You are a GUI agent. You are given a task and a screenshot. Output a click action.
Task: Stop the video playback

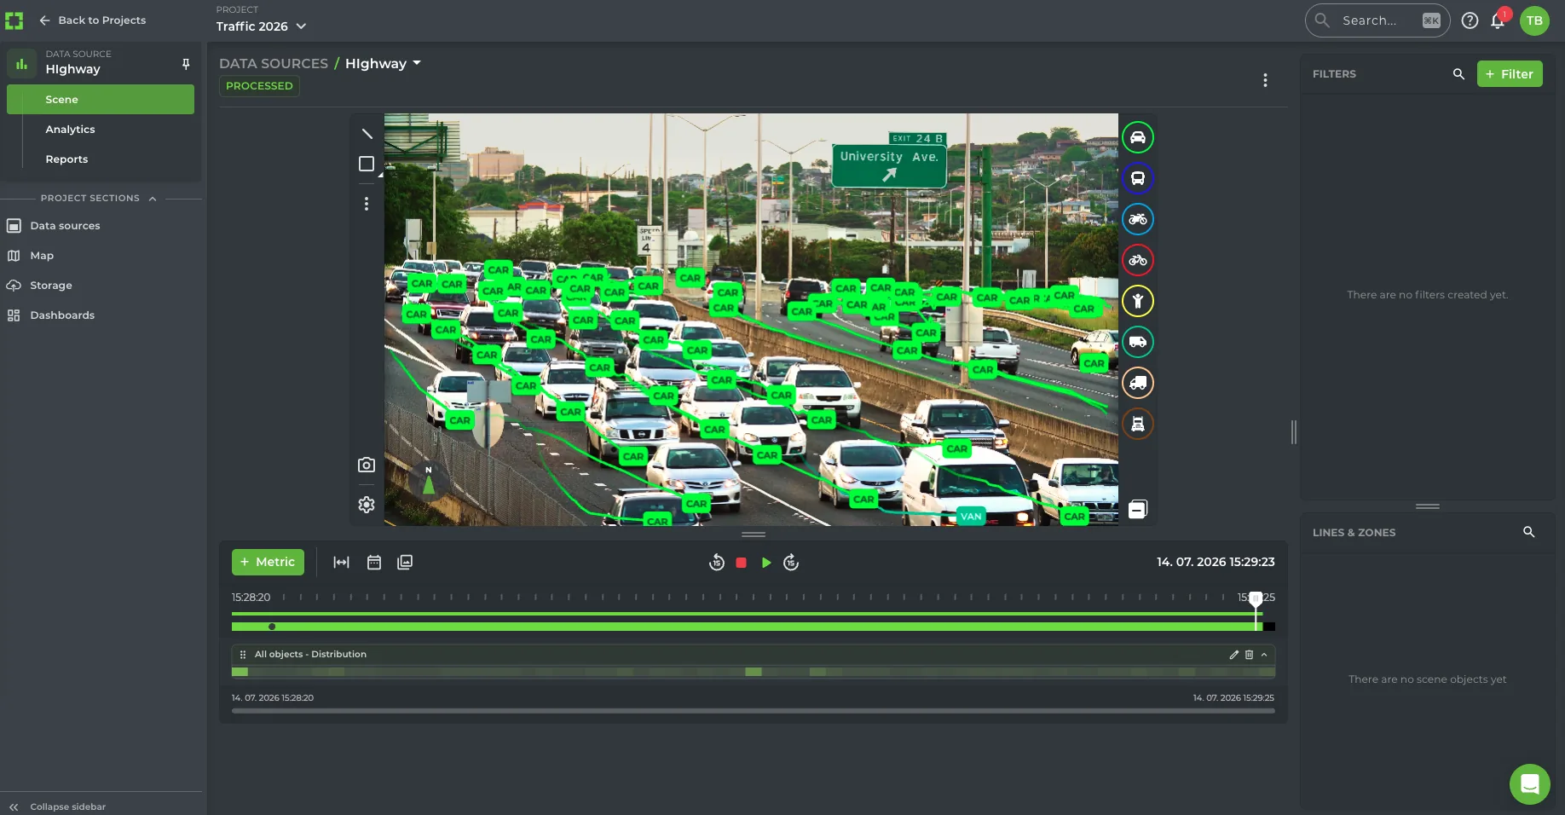(742, 563)
